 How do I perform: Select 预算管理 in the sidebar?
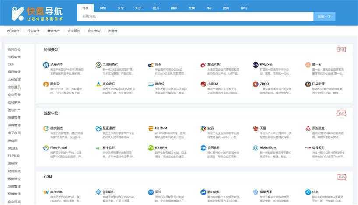(14, 194)
